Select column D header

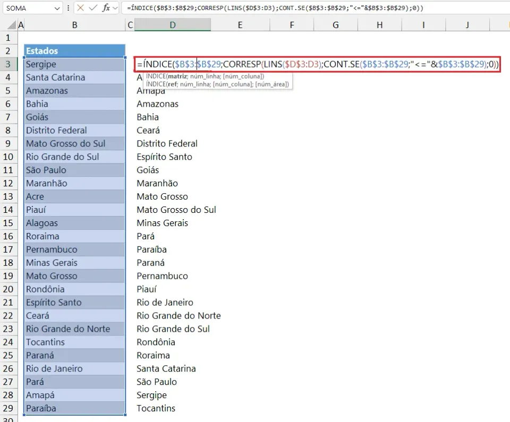tap(173, 25)
